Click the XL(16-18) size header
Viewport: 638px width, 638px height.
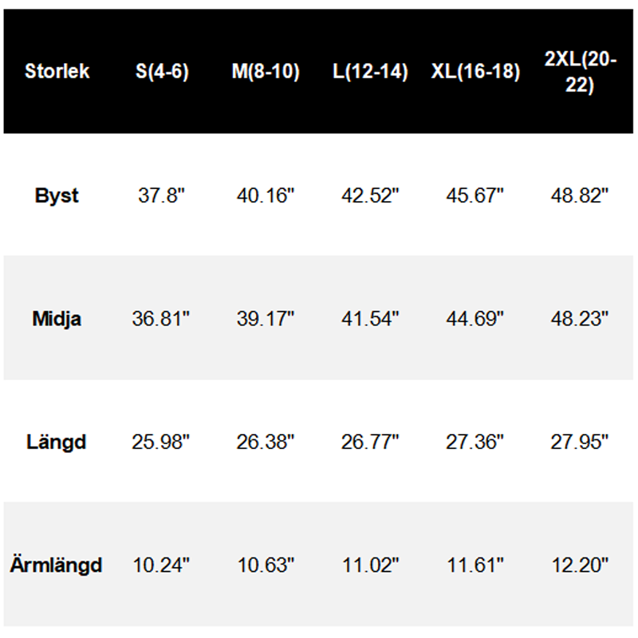click(475, 71)
